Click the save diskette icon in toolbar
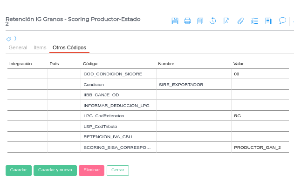Viewport: 294px width, 188px height. tap(175, 21)
